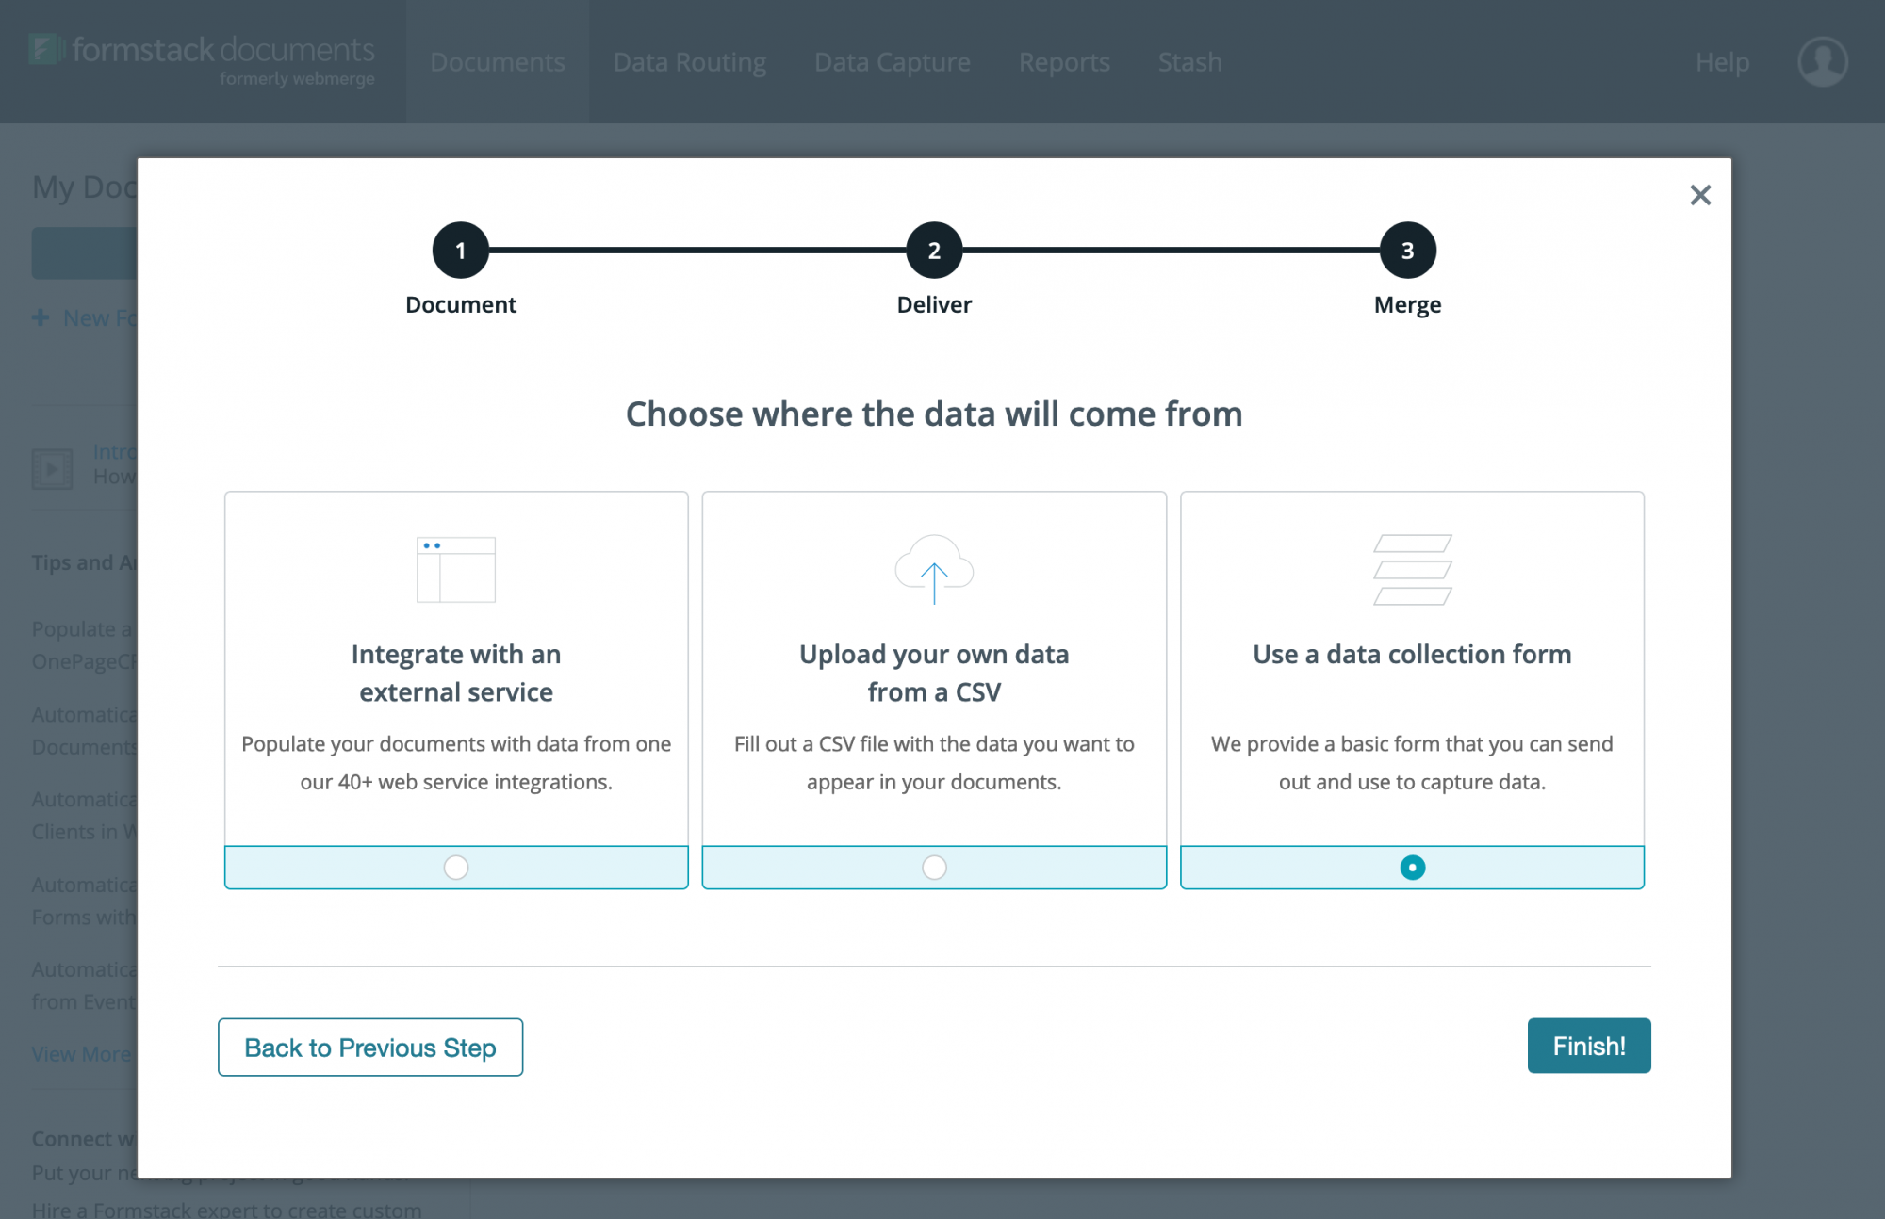
Task: Open the Documents tab
Action: click(x=498, y=62)
